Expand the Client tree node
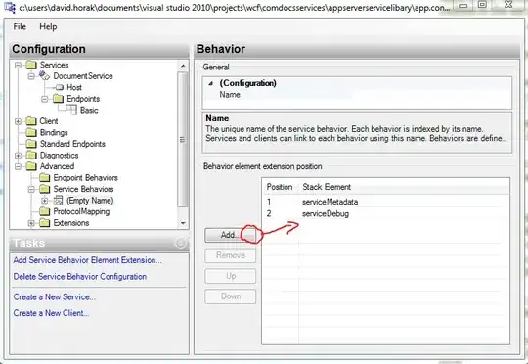The image size is (528, 364). (18, 121)
